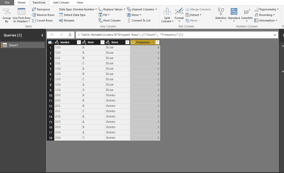
Task: Click the Store column type icon
Action: tap(108, 42)
